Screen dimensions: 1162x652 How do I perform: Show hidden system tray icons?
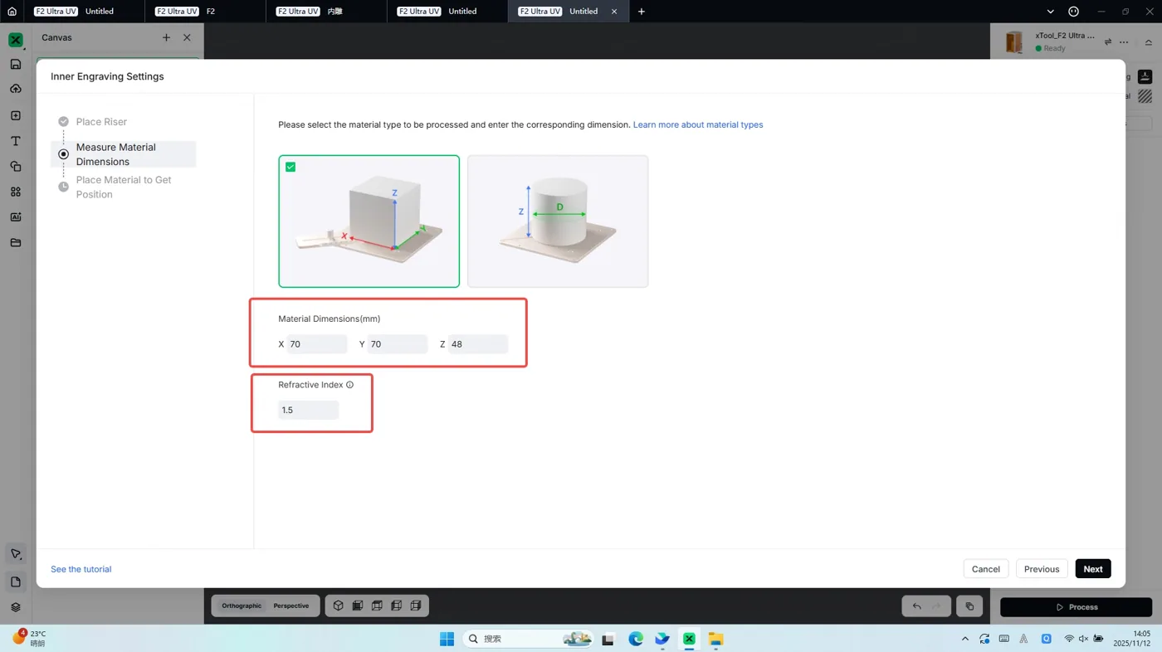click(x=964, y=639)
